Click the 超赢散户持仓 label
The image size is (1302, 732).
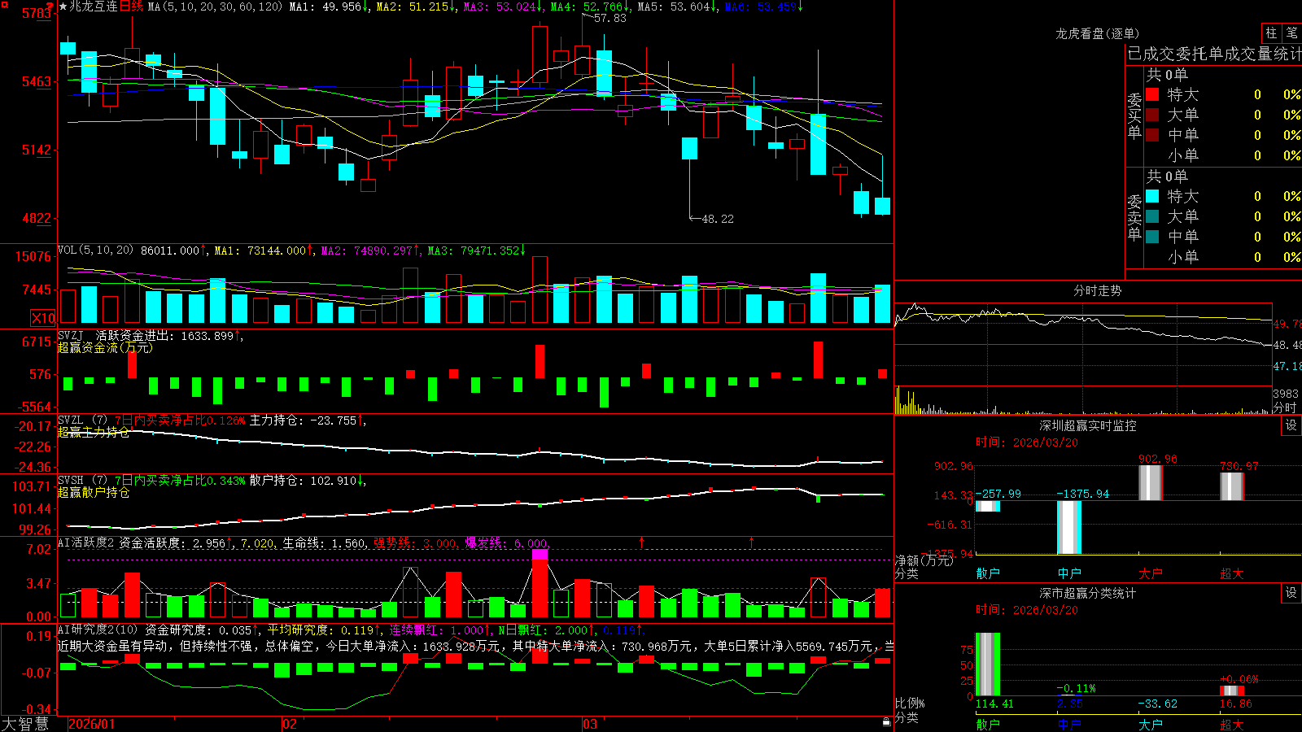tap(94, 492)
